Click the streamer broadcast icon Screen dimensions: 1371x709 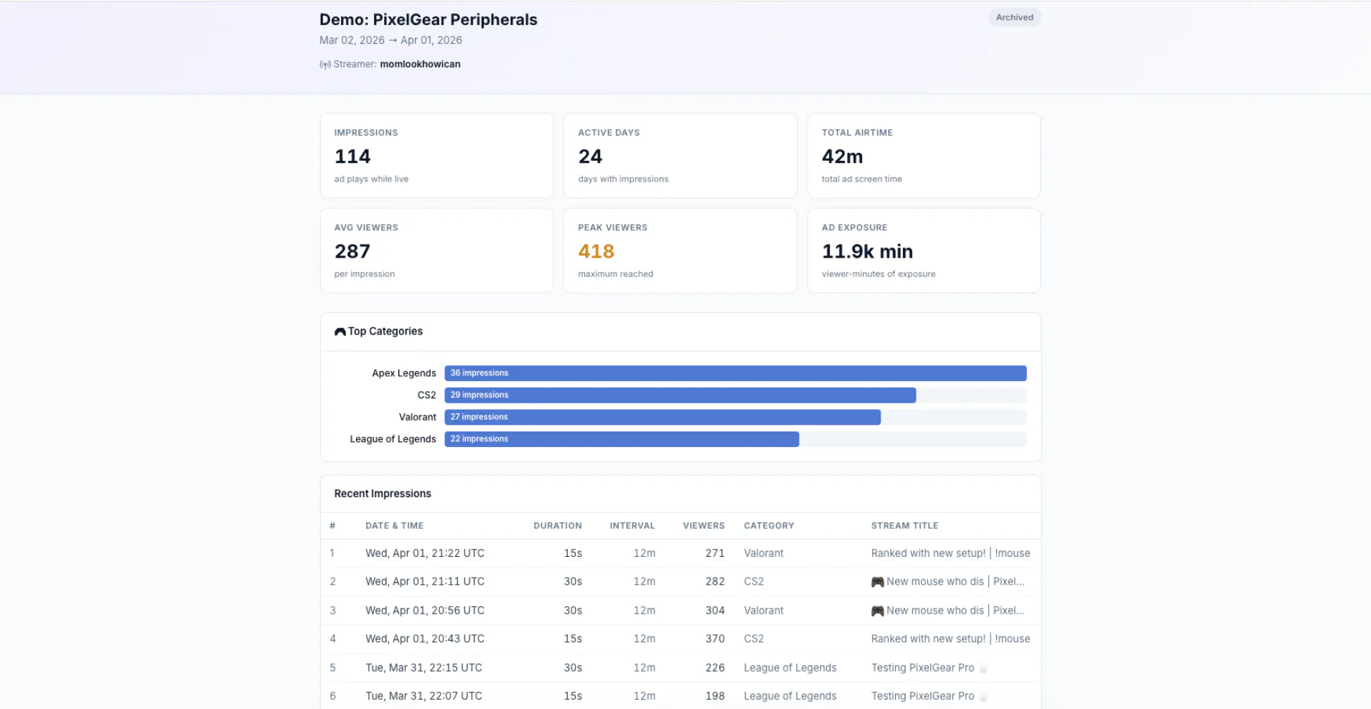click(x=325, y=65)
